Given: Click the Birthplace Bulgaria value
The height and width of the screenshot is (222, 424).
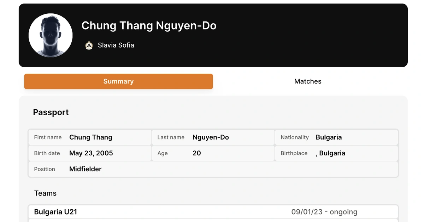Looking at the screenshot, I should click(330, 153).
